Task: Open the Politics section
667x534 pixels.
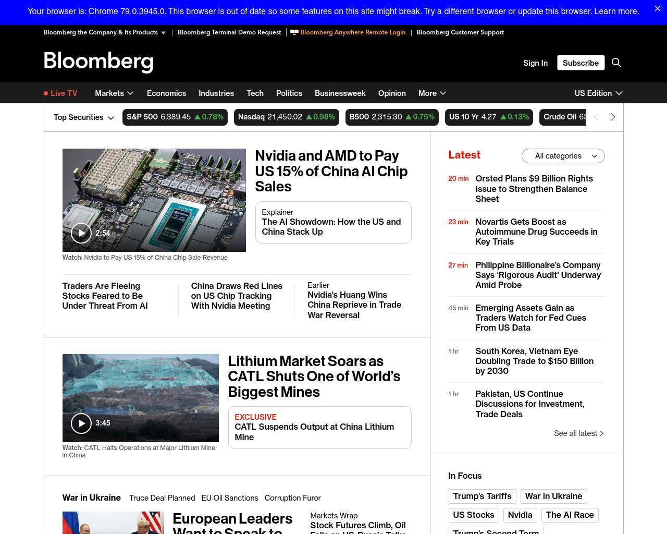Action: pos(289,93)
